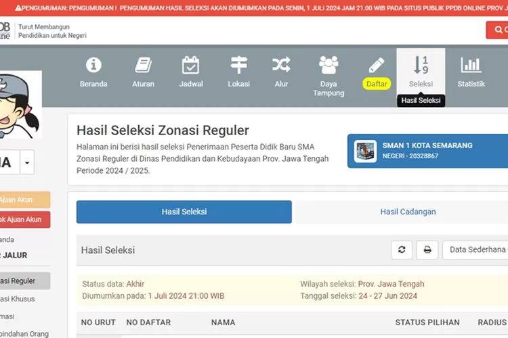
Task: Click the red search button
Action: point(497,30)
